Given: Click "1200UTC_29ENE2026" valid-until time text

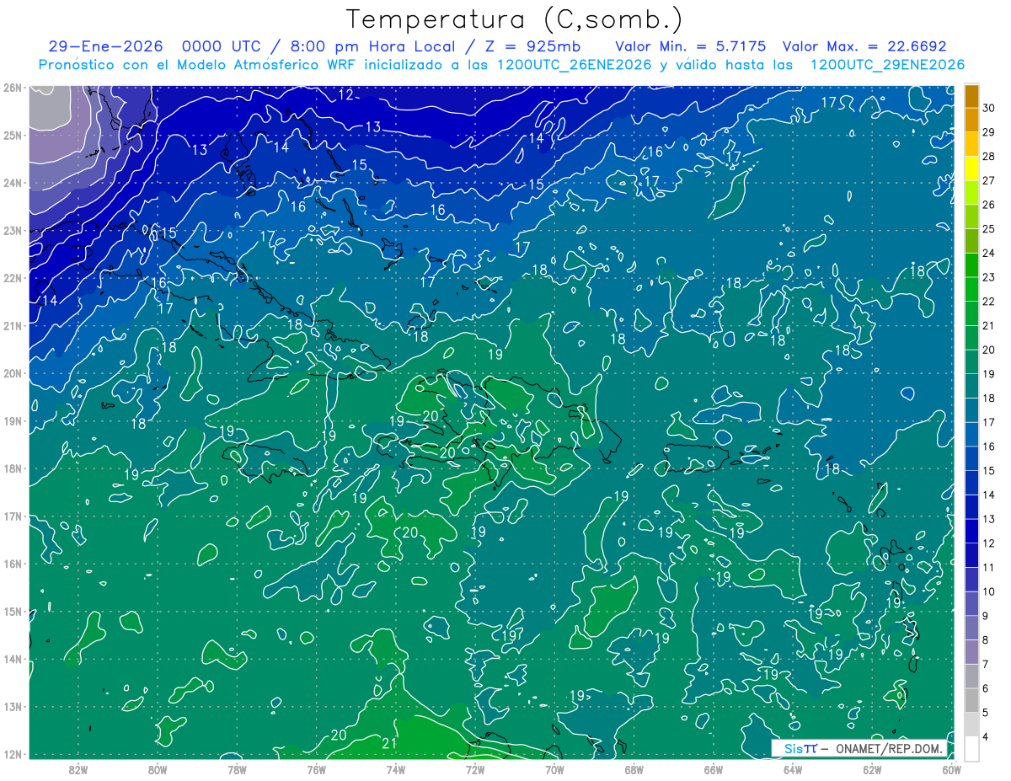Looking at the screenshot, I should pyautogui.click(x=887, y=65).
